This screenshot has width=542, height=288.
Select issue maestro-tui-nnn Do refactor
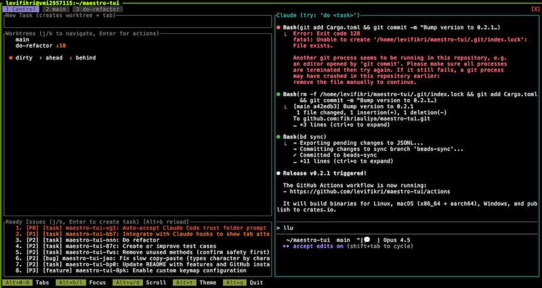tap(87, 241)
